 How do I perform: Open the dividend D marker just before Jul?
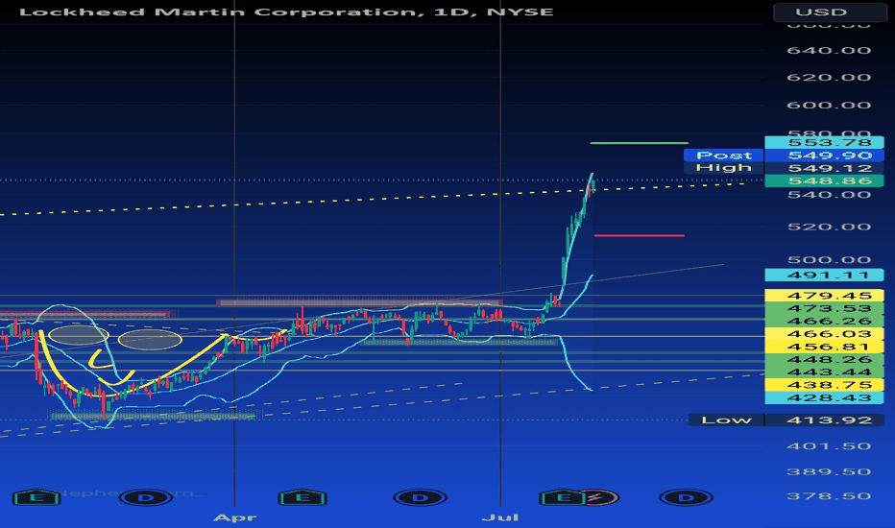pos(420,497)
